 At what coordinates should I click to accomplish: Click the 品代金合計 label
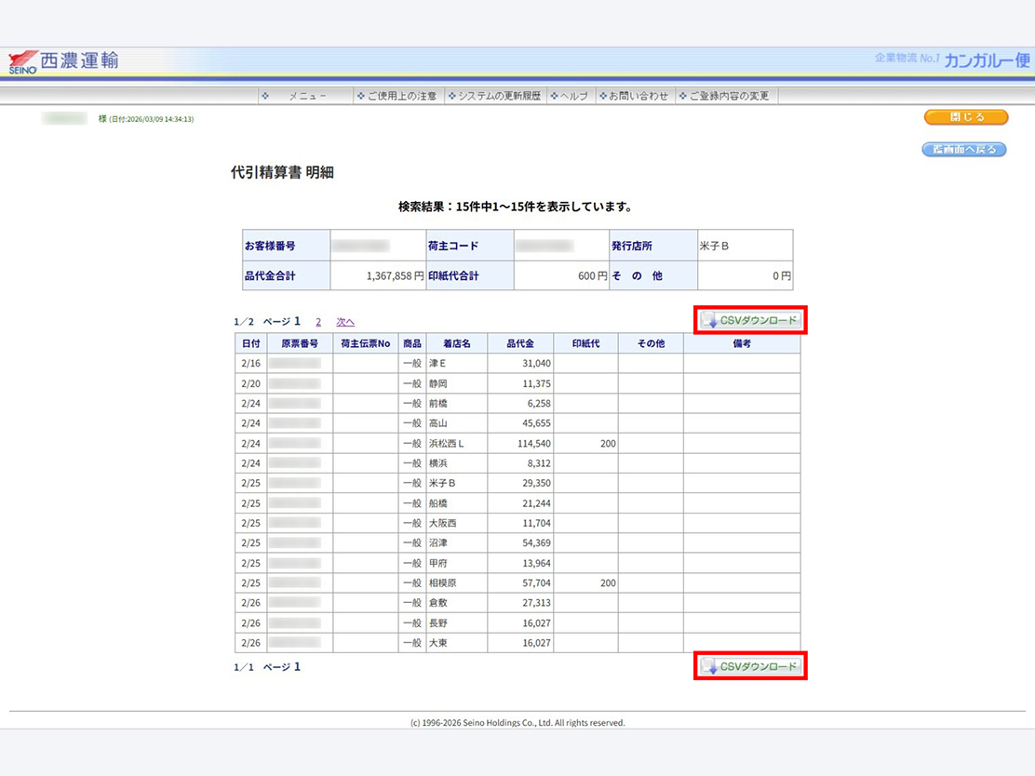270,275
